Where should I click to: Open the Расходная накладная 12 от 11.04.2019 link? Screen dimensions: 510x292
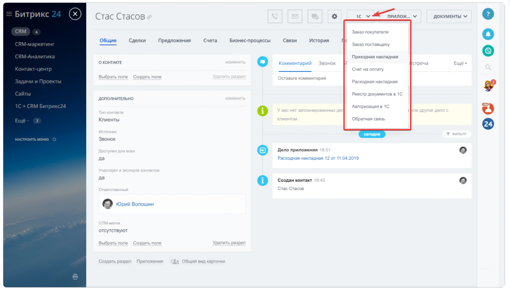(x=318, y=158)
